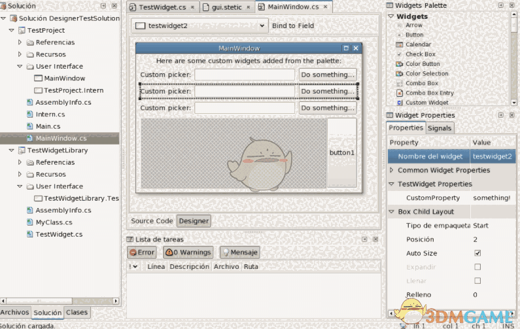Image resolution: width=520 pixels, height=329 pixels.
Task: Choose the Custom Widget palette icon
Action: click(400, 103)
